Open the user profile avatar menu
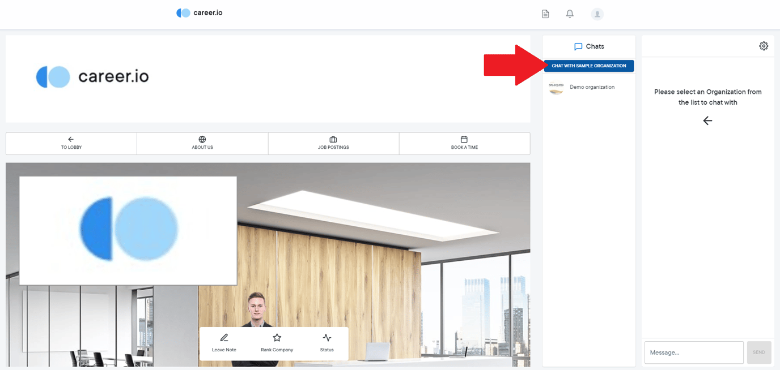The height and width of the screenshot is (370, 780). point(597,14)
